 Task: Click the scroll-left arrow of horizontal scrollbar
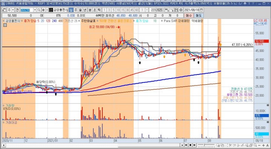[4, 145]
